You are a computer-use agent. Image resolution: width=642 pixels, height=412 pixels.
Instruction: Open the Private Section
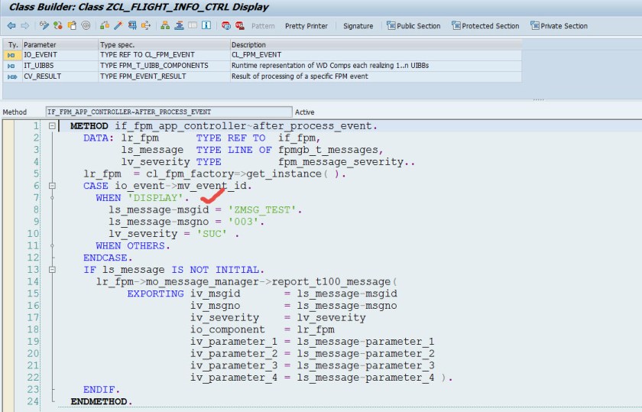pyautogui.click(x=559, y=26)
